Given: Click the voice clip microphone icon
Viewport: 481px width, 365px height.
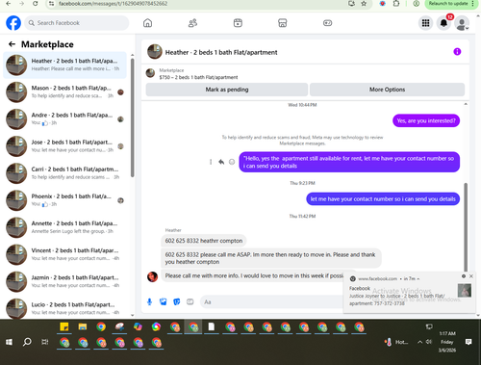Looking at the screenshot, I should 149,301.
